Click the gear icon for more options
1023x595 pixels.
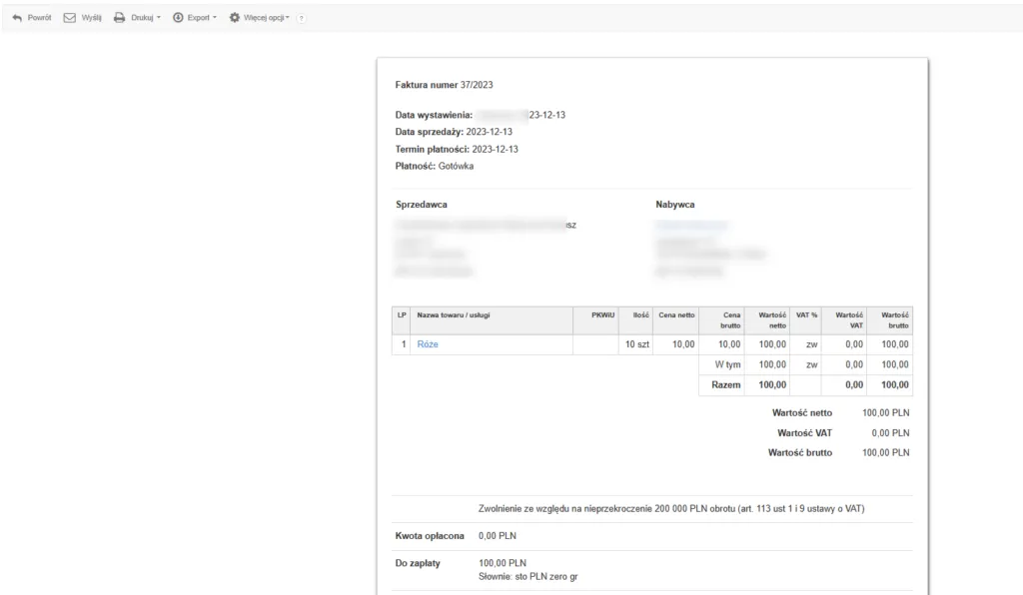pos(235,18)
